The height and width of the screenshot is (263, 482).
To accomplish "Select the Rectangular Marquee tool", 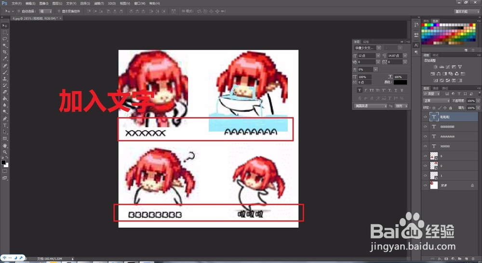I will click(5, 32).
